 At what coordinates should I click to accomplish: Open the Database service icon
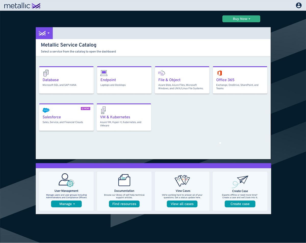[x=46, y=73]
